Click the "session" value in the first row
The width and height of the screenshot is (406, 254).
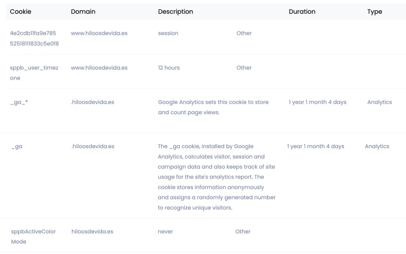tap(168, 33)
